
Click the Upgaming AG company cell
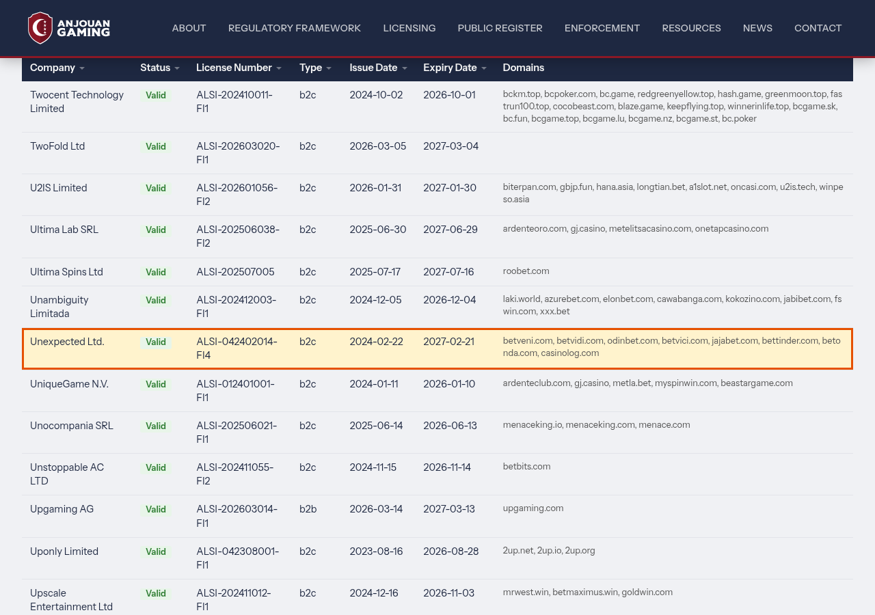pyautogui.click(x=62, y=509)
